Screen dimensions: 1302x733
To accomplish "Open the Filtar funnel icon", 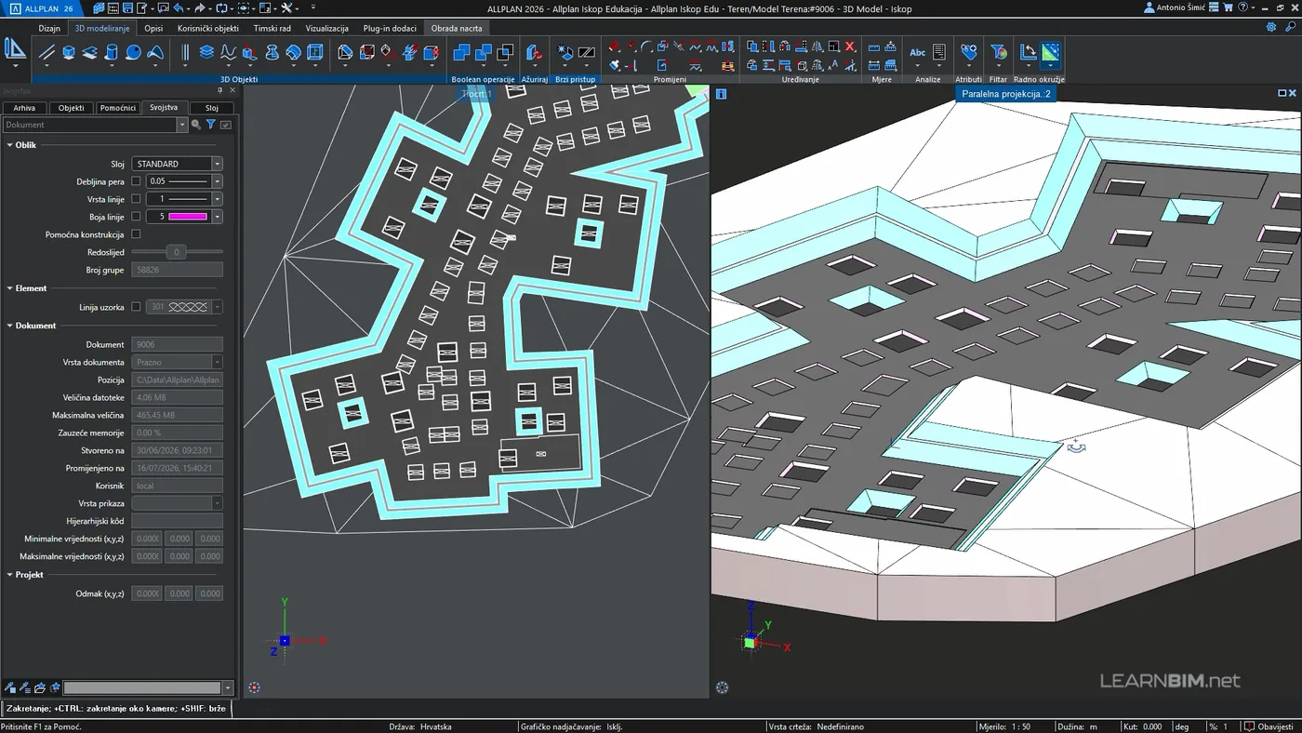I will pyautogui.click(x=999, y=53).
